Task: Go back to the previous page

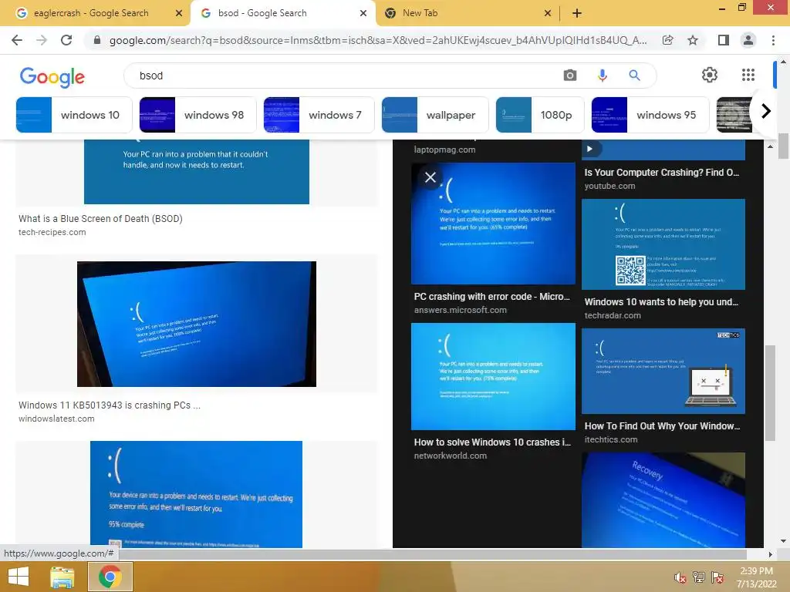Action: pyautogui.click(x=17, y=40)
